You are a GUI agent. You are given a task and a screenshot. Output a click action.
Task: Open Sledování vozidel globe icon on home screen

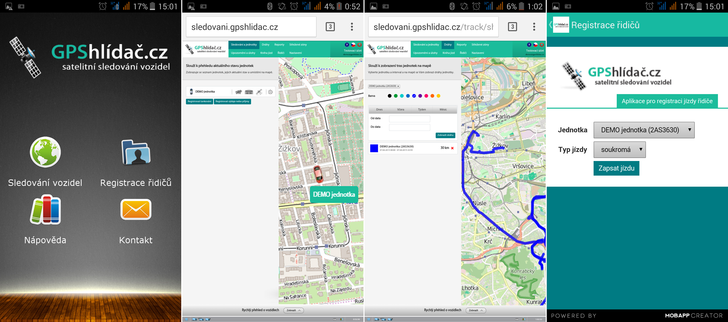pos(45,152)
